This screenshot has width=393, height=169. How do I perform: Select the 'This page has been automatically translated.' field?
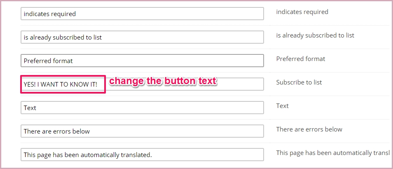(142, 155)
